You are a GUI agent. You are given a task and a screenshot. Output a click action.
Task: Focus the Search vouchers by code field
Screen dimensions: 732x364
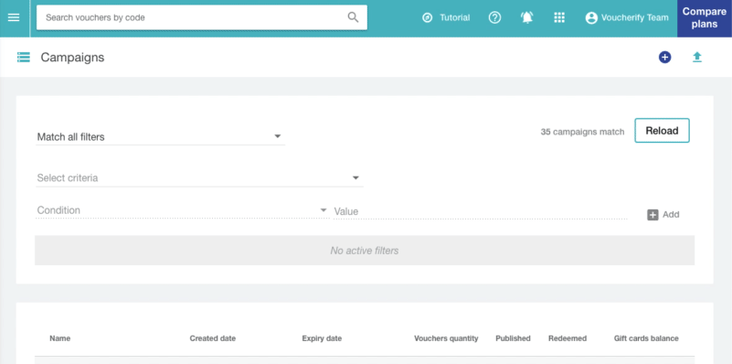coord(202,17)
